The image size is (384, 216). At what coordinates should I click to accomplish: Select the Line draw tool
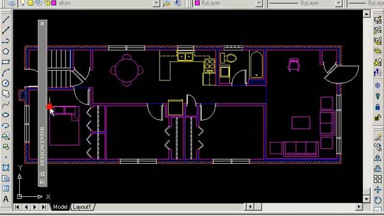[x=5, y=20]
